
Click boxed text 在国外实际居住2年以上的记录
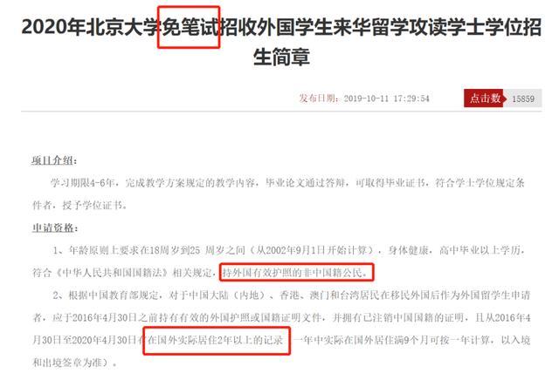coord(216,340)
